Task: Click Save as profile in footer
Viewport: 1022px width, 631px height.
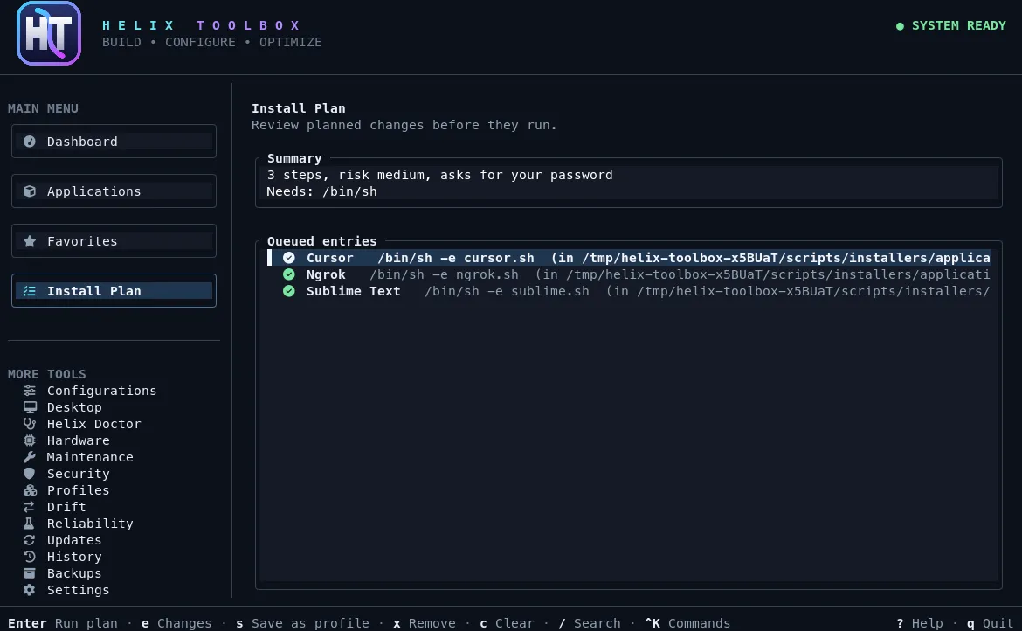Action: pyautogui.click(x=302, y=623)
